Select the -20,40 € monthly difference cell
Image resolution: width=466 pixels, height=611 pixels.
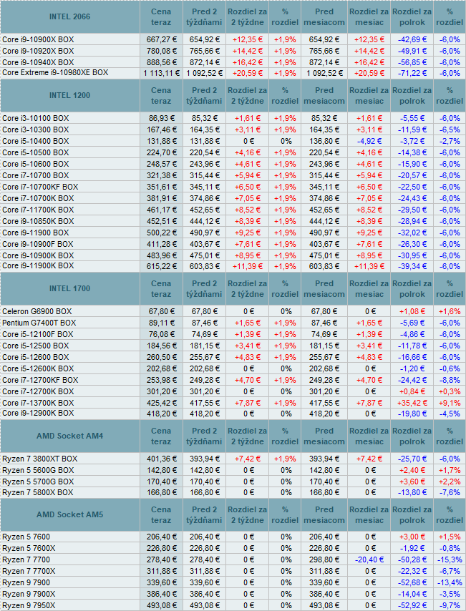click(369, 560)
